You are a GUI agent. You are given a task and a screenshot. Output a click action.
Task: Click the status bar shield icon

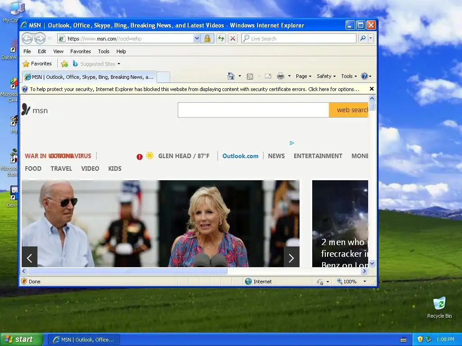click(24, 281)
